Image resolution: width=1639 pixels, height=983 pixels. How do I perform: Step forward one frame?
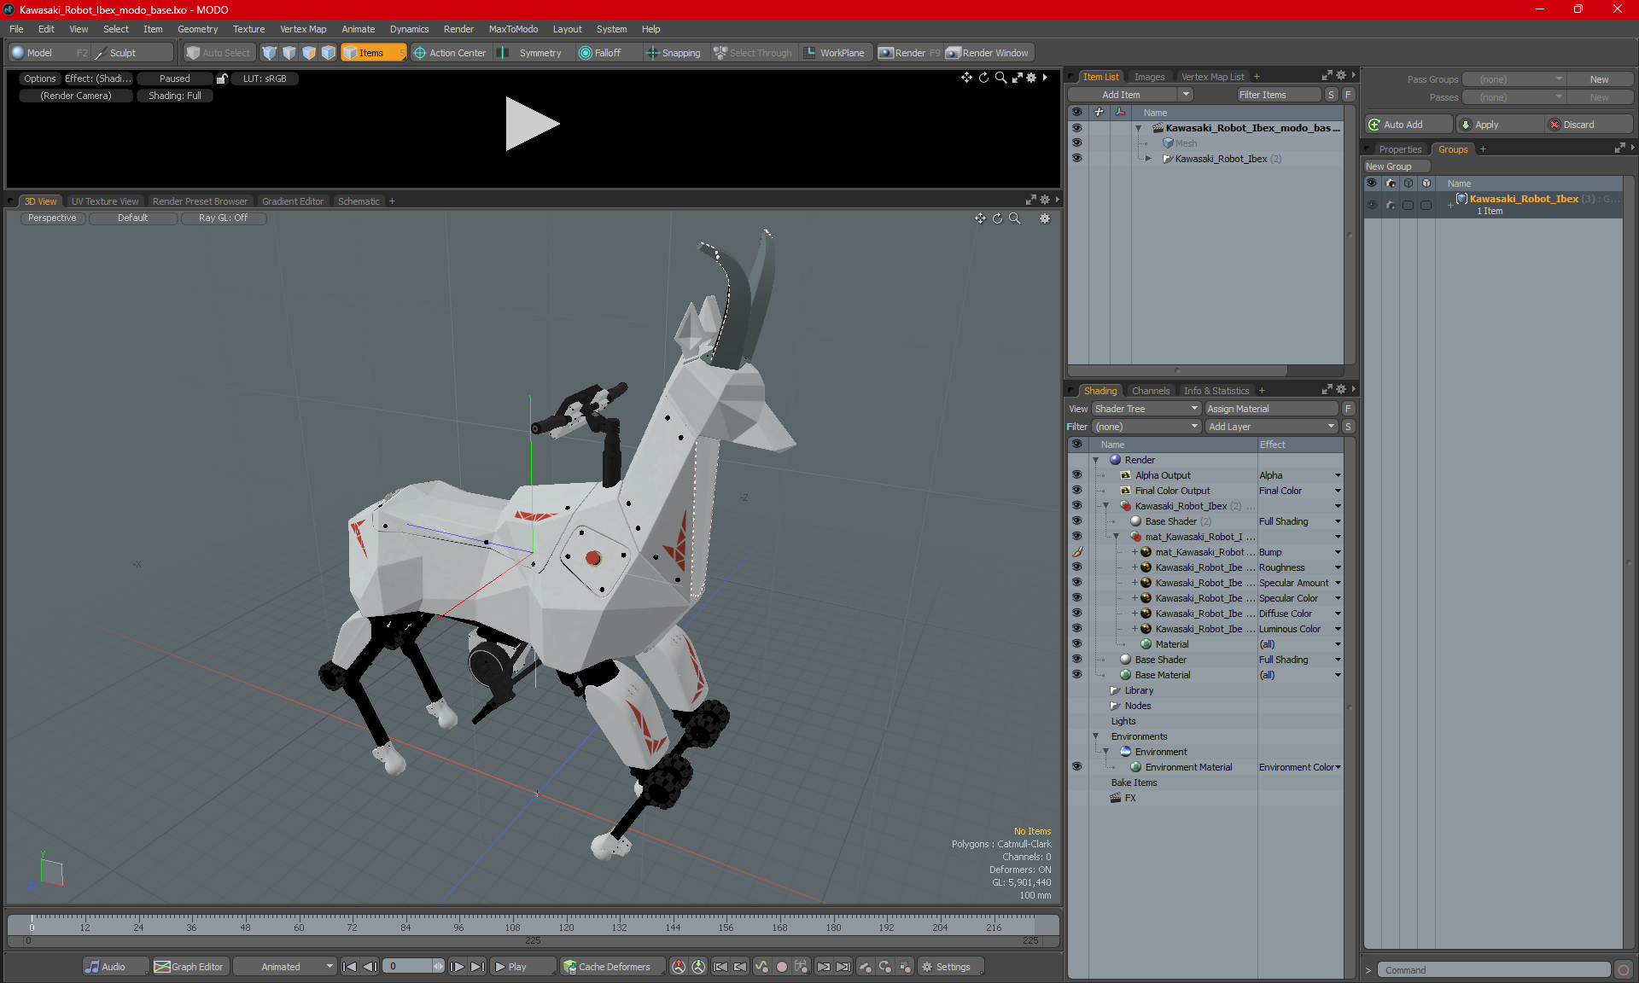(458, 967)
